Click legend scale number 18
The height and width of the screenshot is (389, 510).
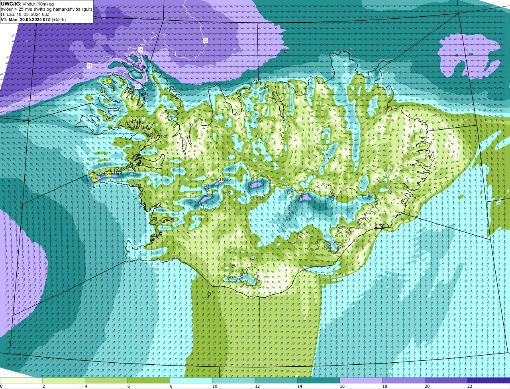coord(384,386)
